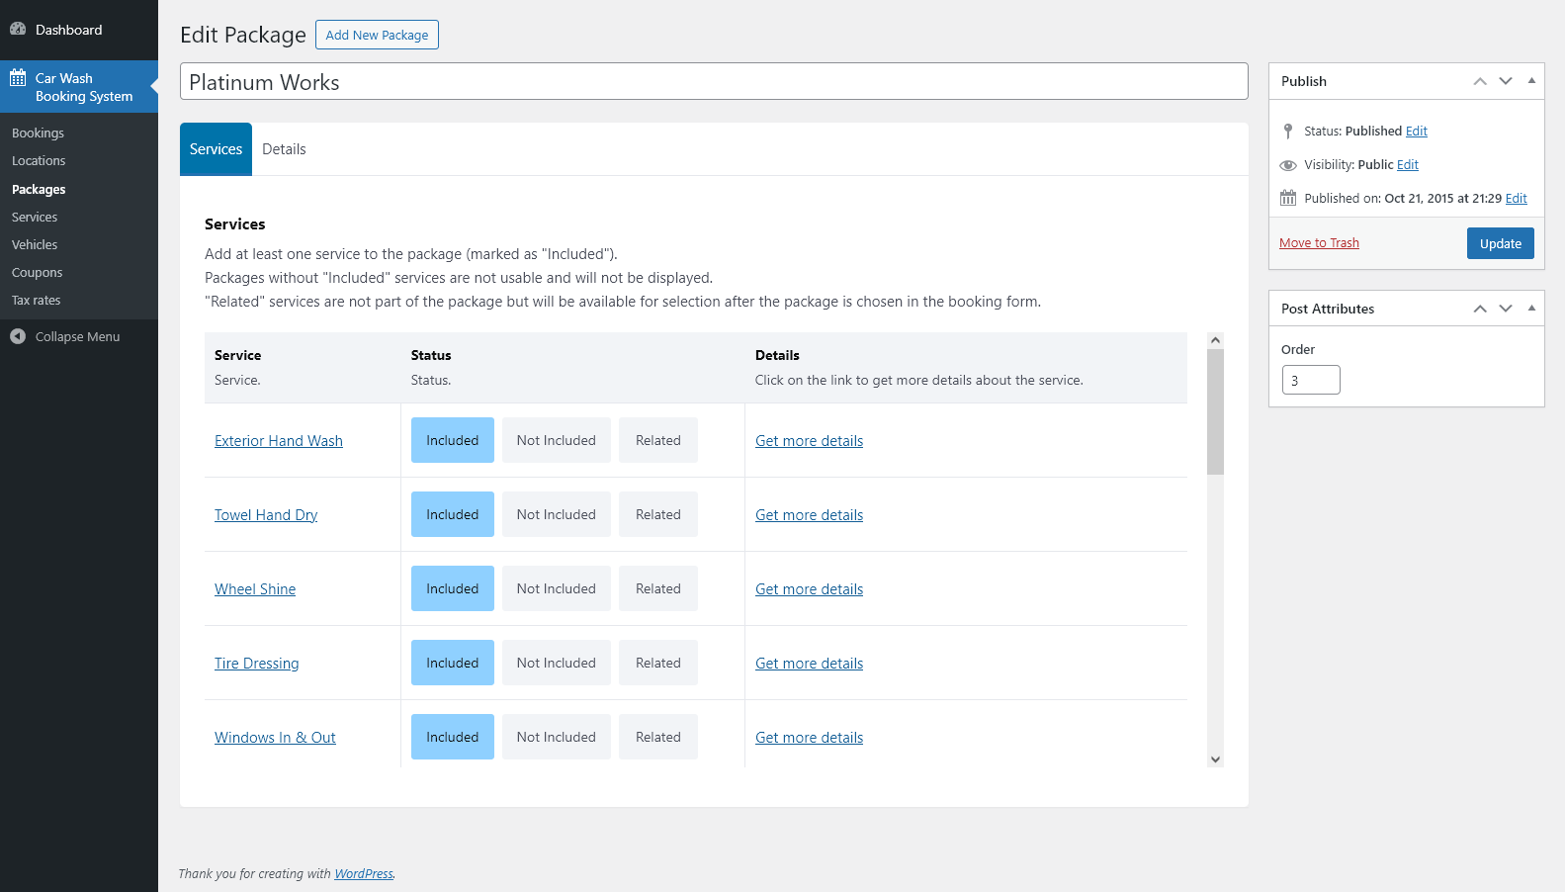Edit the publish status link

tap(1417, 132)
